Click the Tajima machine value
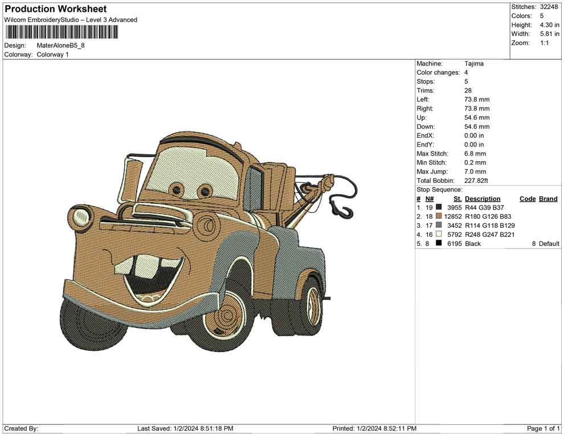 tap(474, 64)
